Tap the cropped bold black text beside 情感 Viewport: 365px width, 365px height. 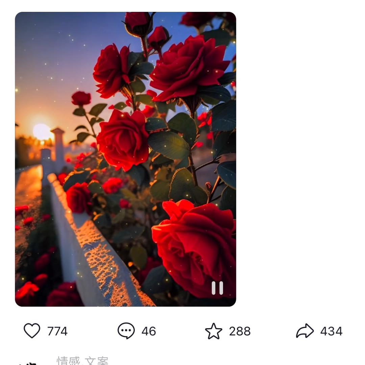click(29, 363)
